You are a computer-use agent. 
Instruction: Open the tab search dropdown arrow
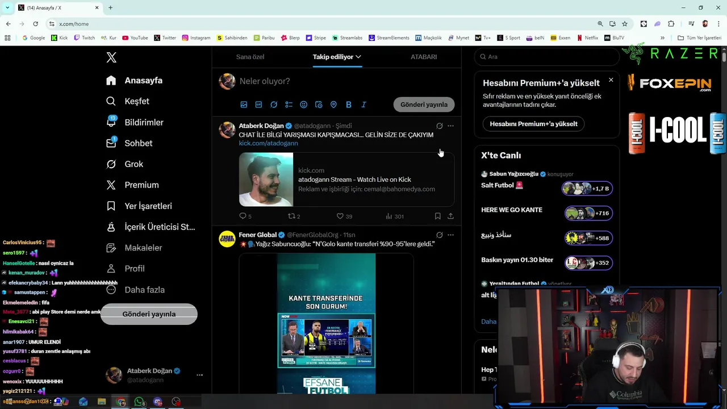[x=7, y=7]
